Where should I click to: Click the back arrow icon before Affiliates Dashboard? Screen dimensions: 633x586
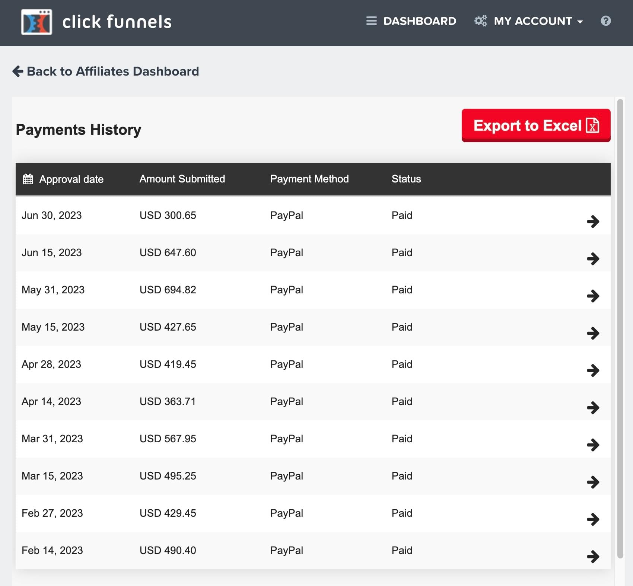[18, 71]
